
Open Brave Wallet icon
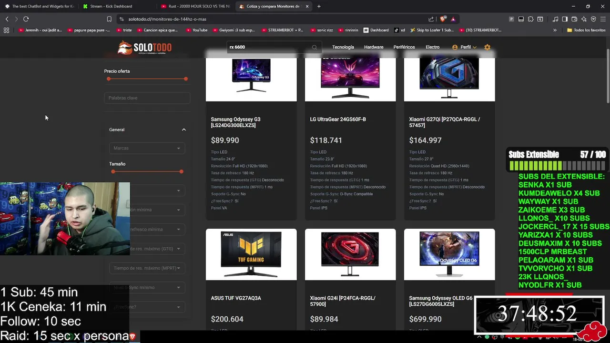[574, 19]
